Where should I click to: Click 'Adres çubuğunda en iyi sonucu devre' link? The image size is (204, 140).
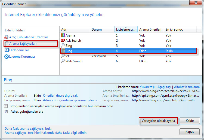(72, 100)
